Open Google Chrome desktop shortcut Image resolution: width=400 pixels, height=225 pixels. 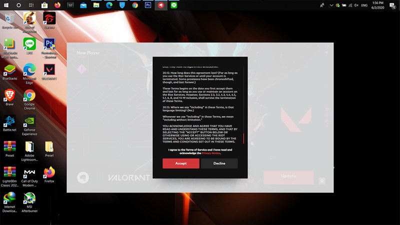pos(29,99)
